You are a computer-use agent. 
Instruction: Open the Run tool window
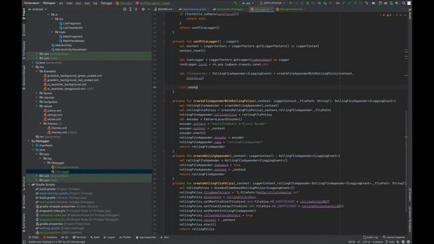pos(165,237)
